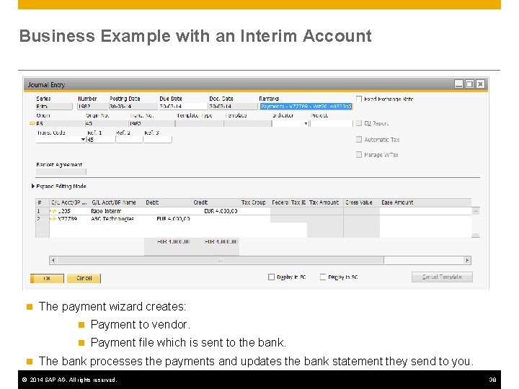Expand the Expand Editing Mode triangle

pyautogui.click(x=33, y=187)
